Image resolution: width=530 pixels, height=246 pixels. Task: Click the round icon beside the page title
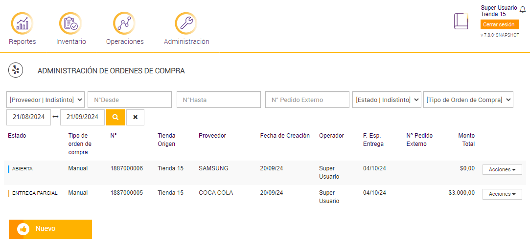[x=16, y=70]
